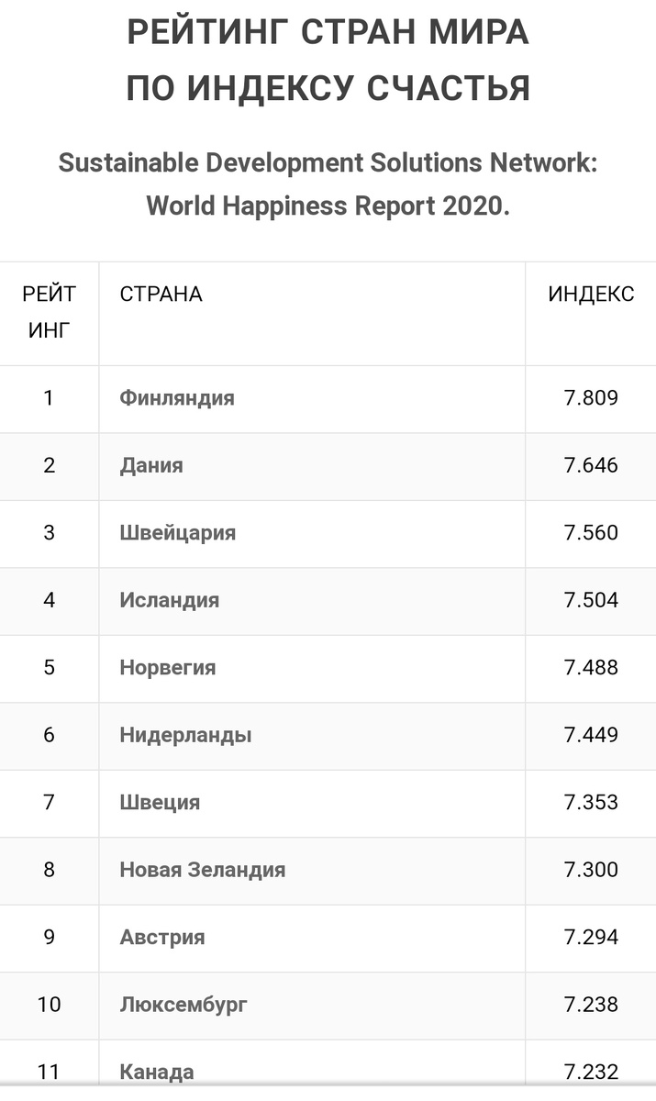This screenshot has width=656, height=1101.
Task: Click the СТРАНА column header
Action: [x=161, y=295]
